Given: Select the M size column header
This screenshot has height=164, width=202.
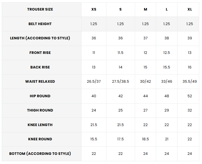Looking at the screenshot, I should (146, 9).
